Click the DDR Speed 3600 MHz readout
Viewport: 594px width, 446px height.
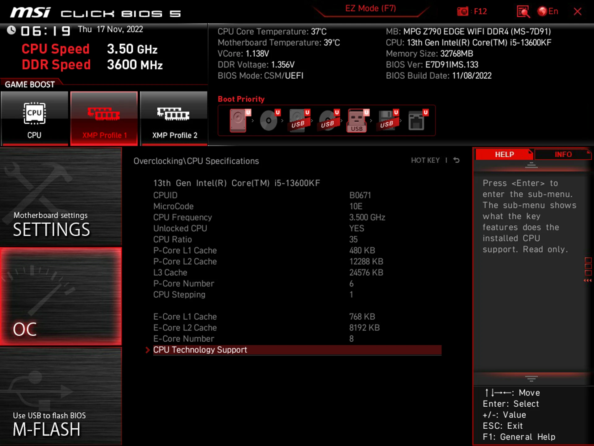[x=92, y=65]
